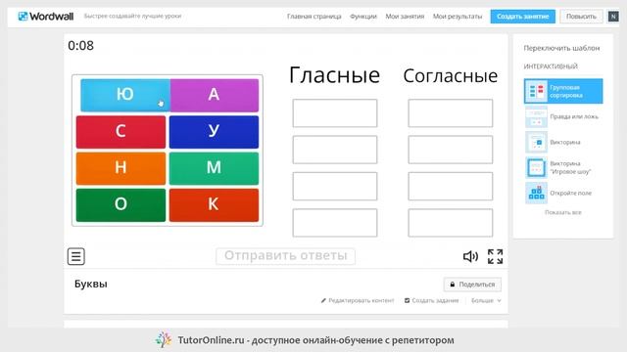Click the first empty slot under Согласные
This screenshot has height=352, width=627.
click(x=451, y=113)
